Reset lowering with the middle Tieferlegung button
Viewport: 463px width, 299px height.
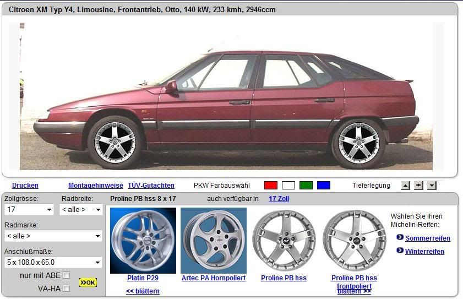pos(418,186)
